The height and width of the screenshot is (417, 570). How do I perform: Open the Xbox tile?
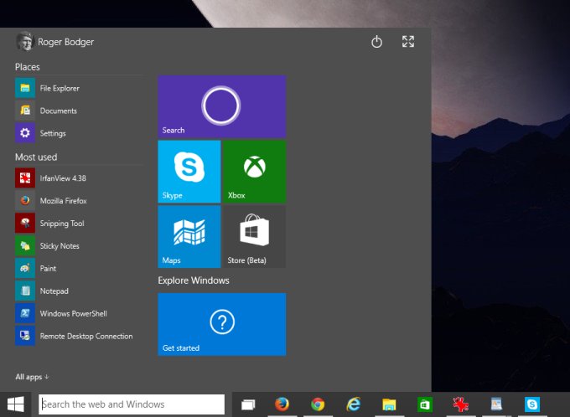(x=254, y=172)
